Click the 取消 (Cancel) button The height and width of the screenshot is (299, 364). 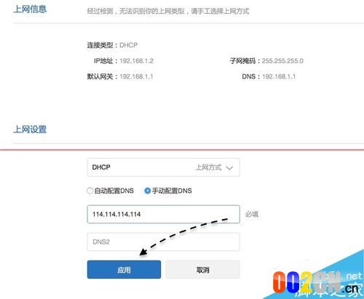point(202,269)
